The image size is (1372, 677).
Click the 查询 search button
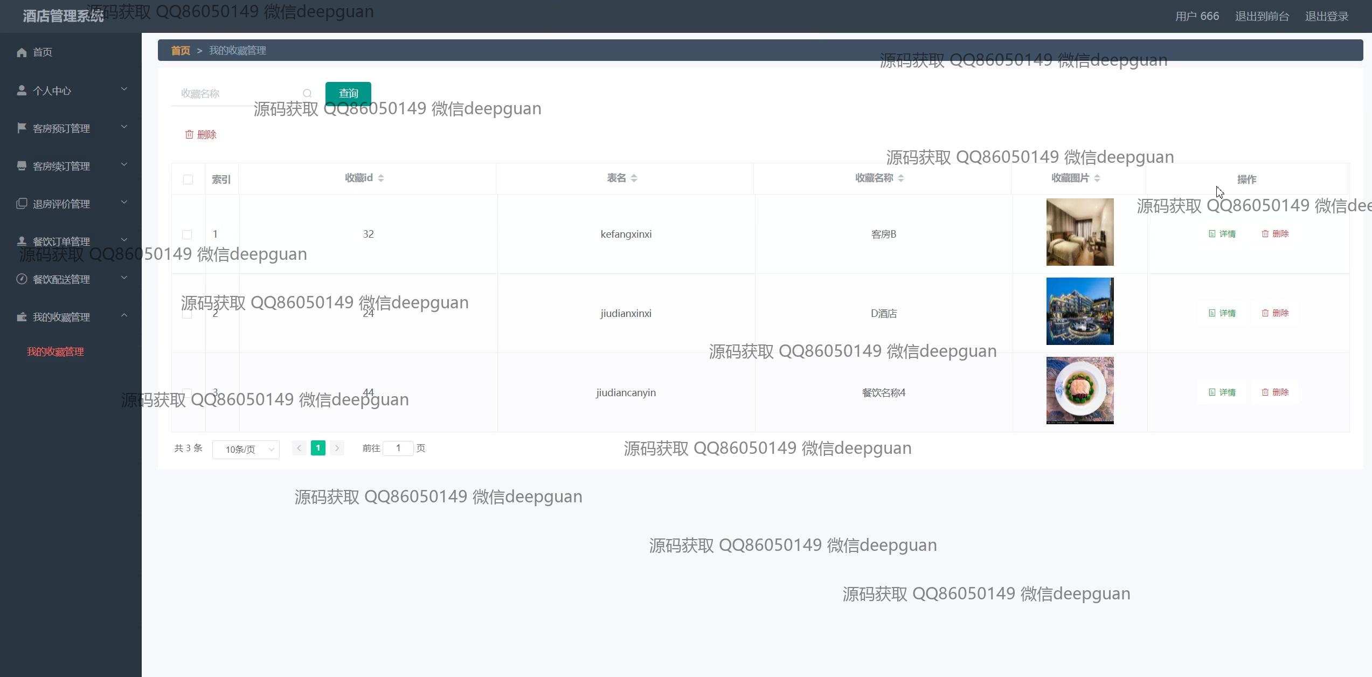pyautogui.click(x=348, y=93)
